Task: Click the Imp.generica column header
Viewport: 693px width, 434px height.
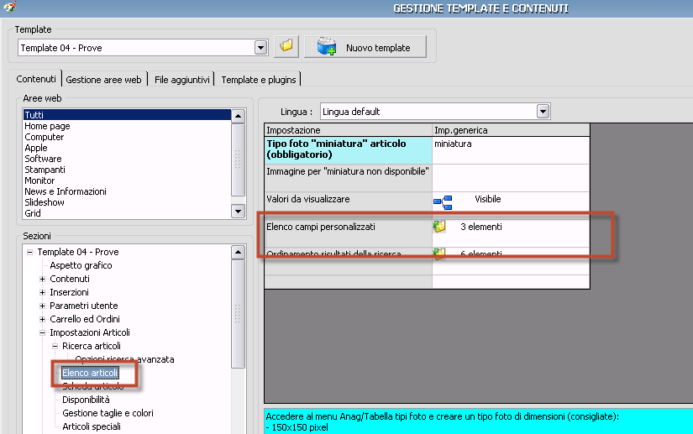Action: pos(511,130)
